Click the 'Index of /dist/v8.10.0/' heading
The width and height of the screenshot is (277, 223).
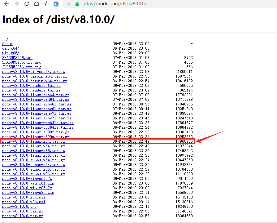click(58, 19)
